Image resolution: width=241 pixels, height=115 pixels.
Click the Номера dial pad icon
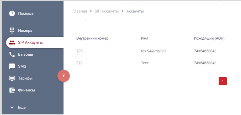click(12, 31)
